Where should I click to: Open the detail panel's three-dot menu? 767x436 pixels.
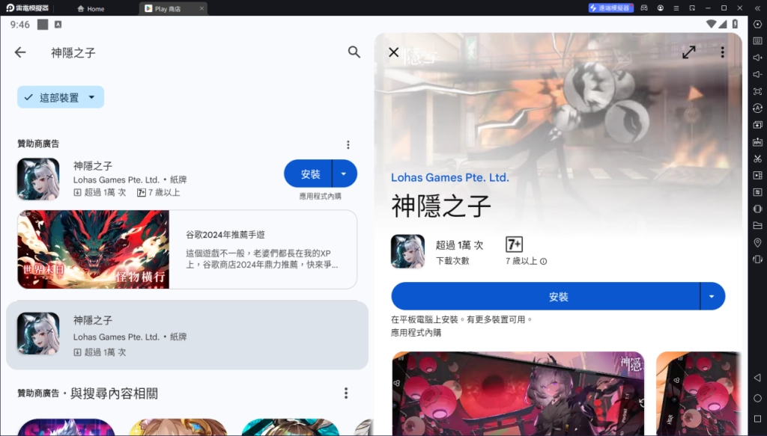coord(722,52)
